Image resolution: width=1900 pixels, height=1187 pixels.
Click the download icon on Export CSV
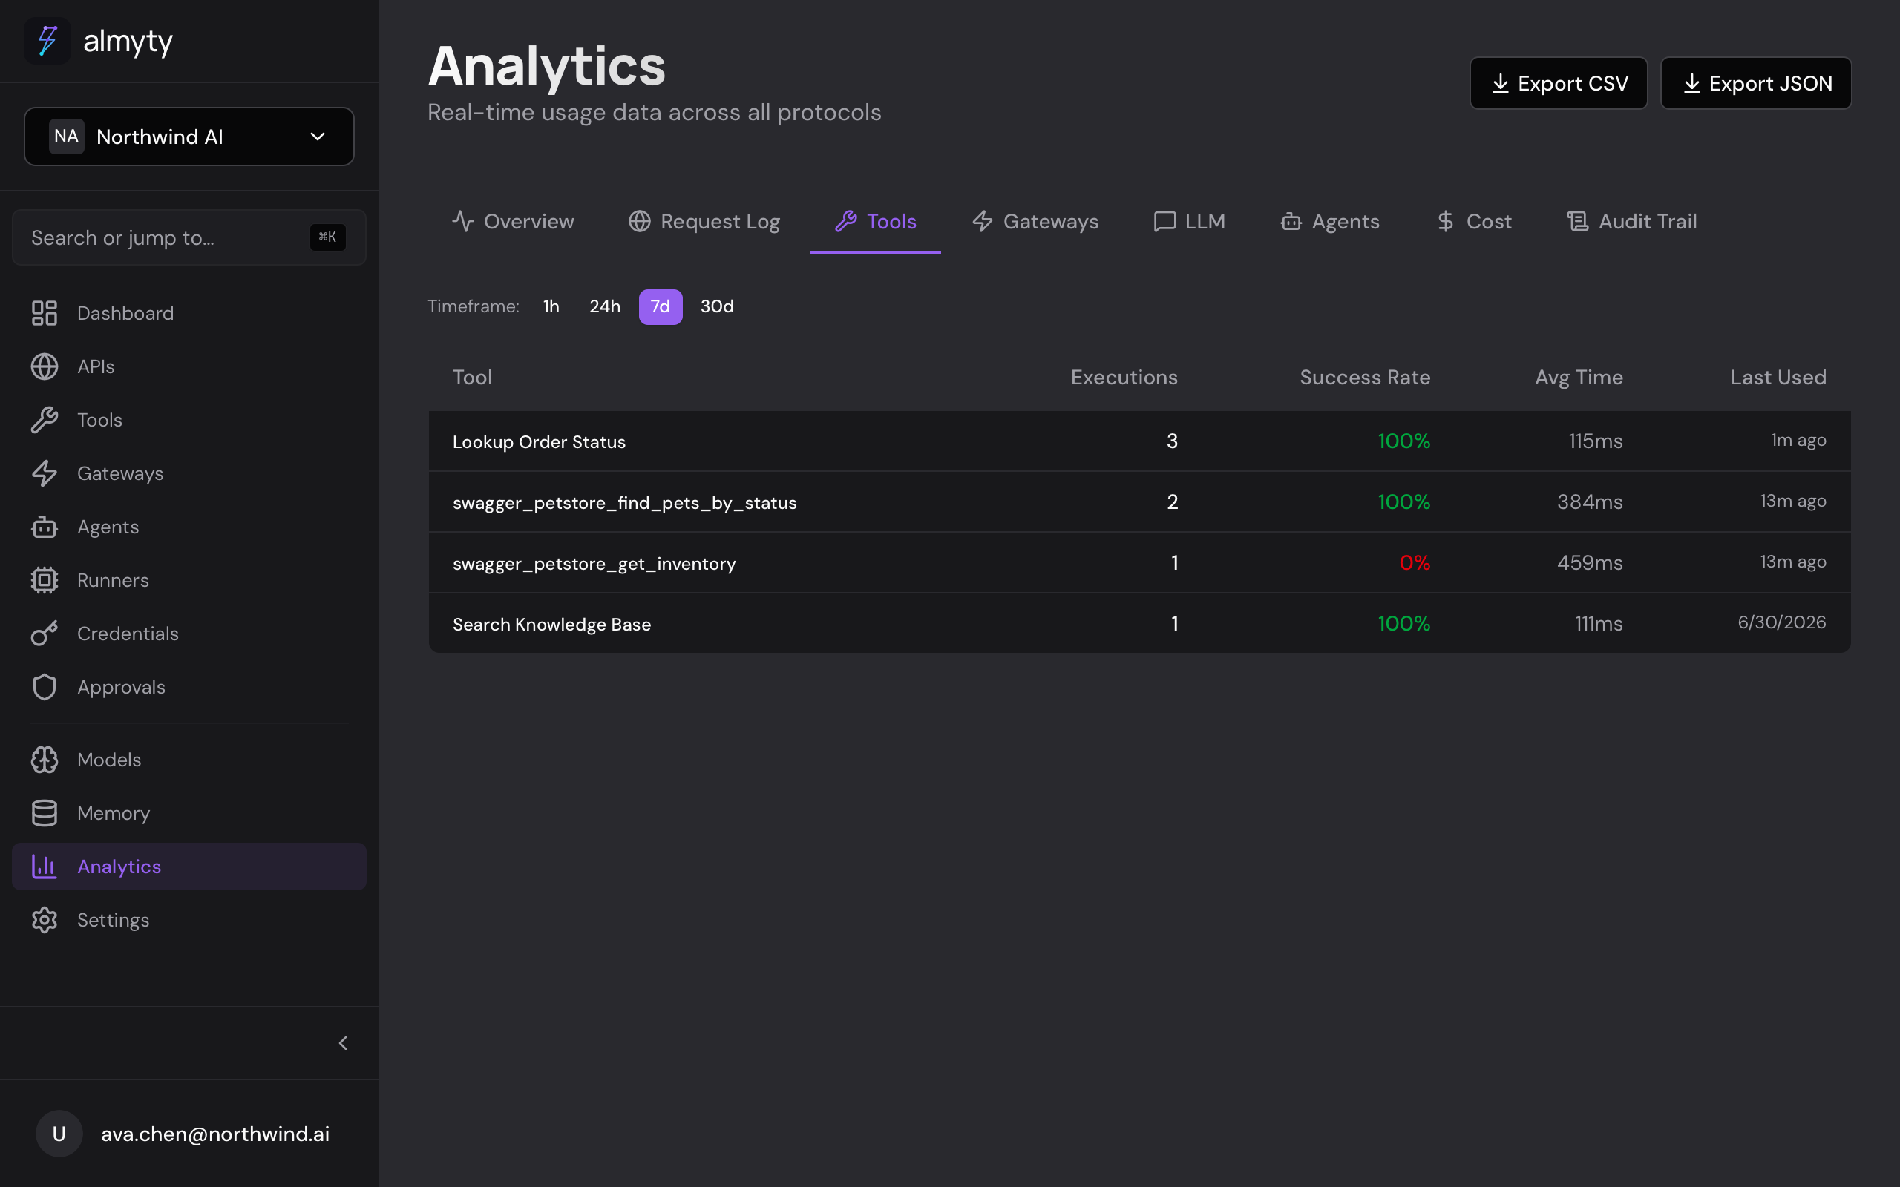click(x=1501, y=83)
